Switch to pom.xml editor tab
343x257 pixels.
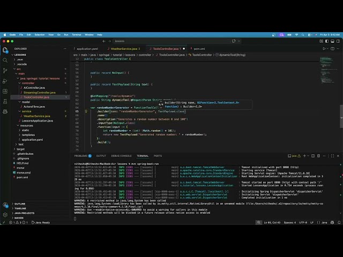(199, 49)
